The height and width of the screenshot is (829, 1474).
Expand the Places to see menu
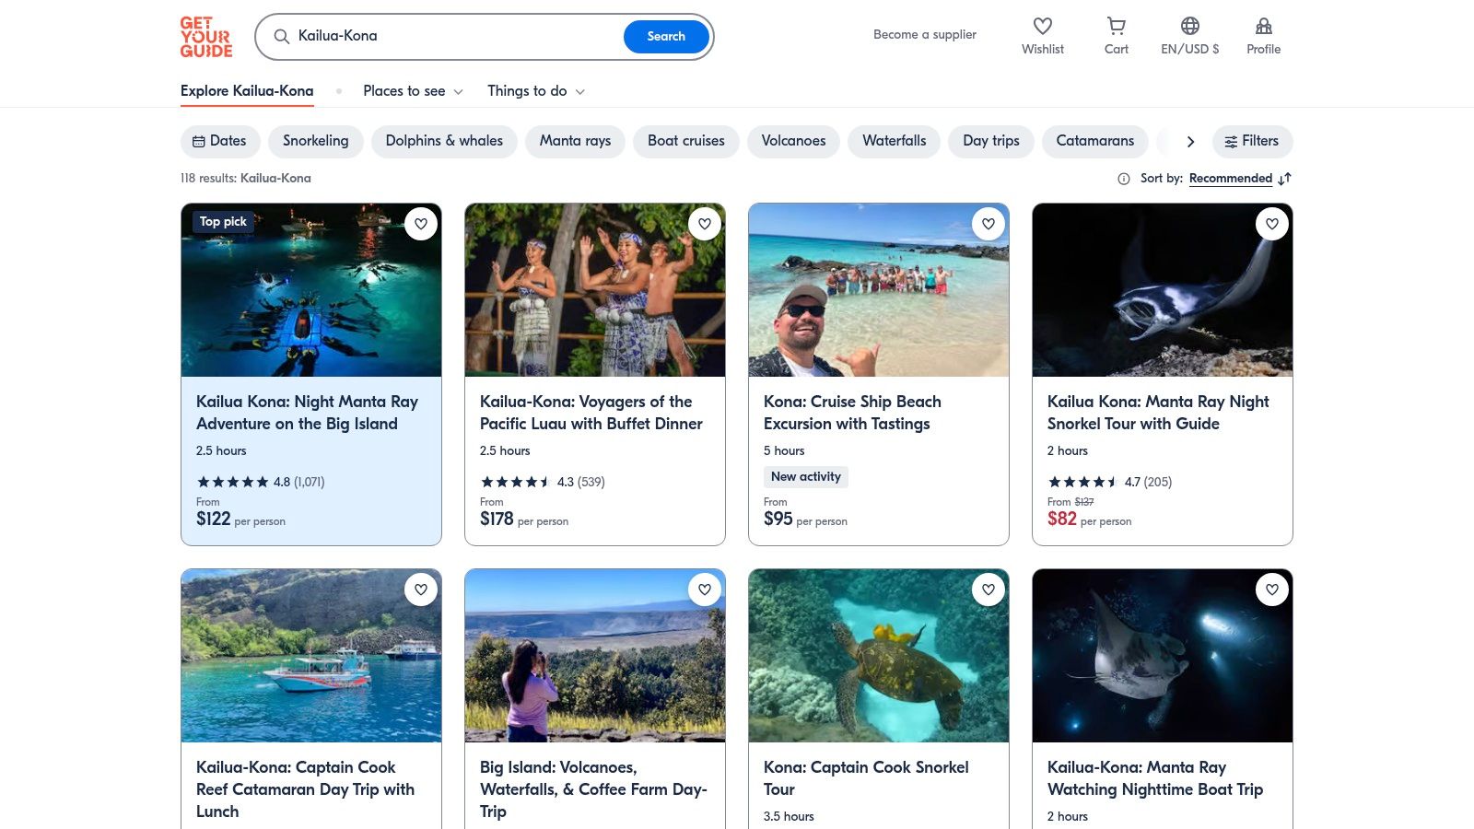(x=413, y=91)
